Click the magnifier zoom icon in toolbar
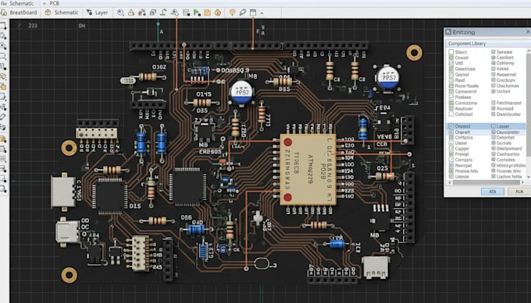Viewport: 531px width, 303px height. coord(120,12)
